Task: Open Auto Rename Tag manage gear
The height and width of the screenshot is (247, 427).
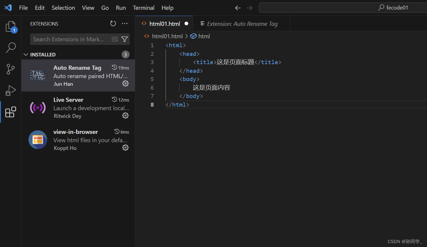Action: pos(125,84)
